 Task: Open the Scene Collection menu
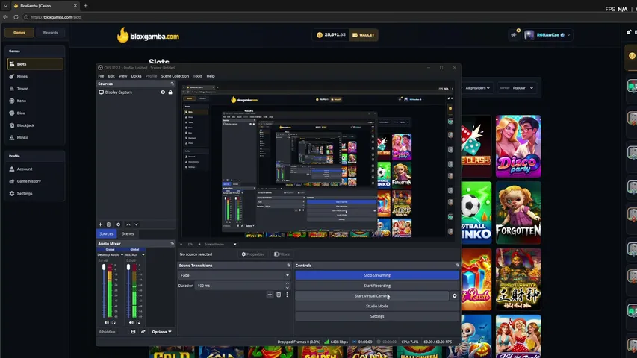[175, 76]
